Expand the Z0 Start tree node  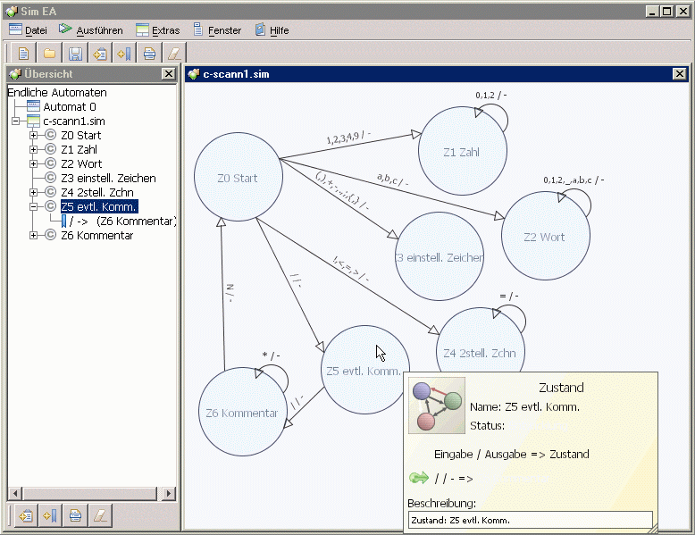coord(34,136)
